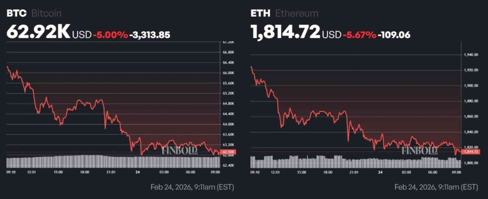The height and width of the screenshot is (199, 488).
Task: Click the -109.06 Ethereum change amount
Action: tap(393, 34)
